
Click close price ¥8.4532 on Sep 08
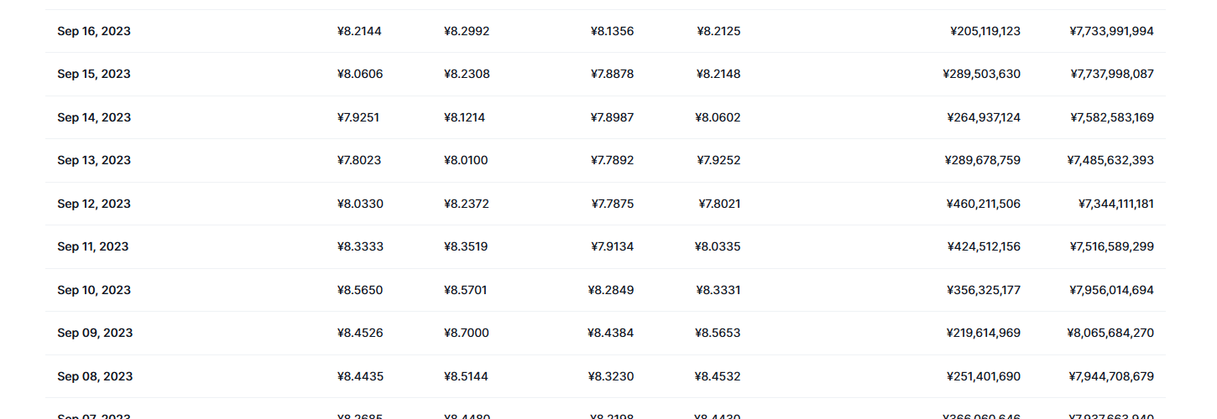[x=718, y=376]
